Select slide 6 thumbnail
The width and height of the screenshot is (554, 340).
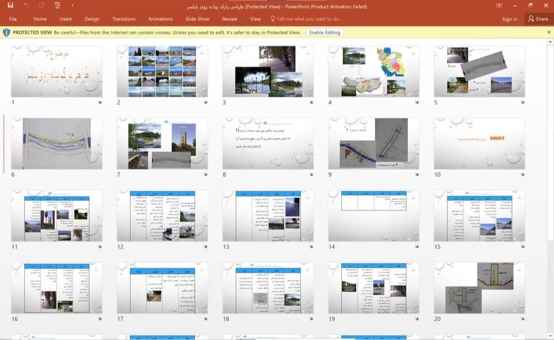(57, 143)
